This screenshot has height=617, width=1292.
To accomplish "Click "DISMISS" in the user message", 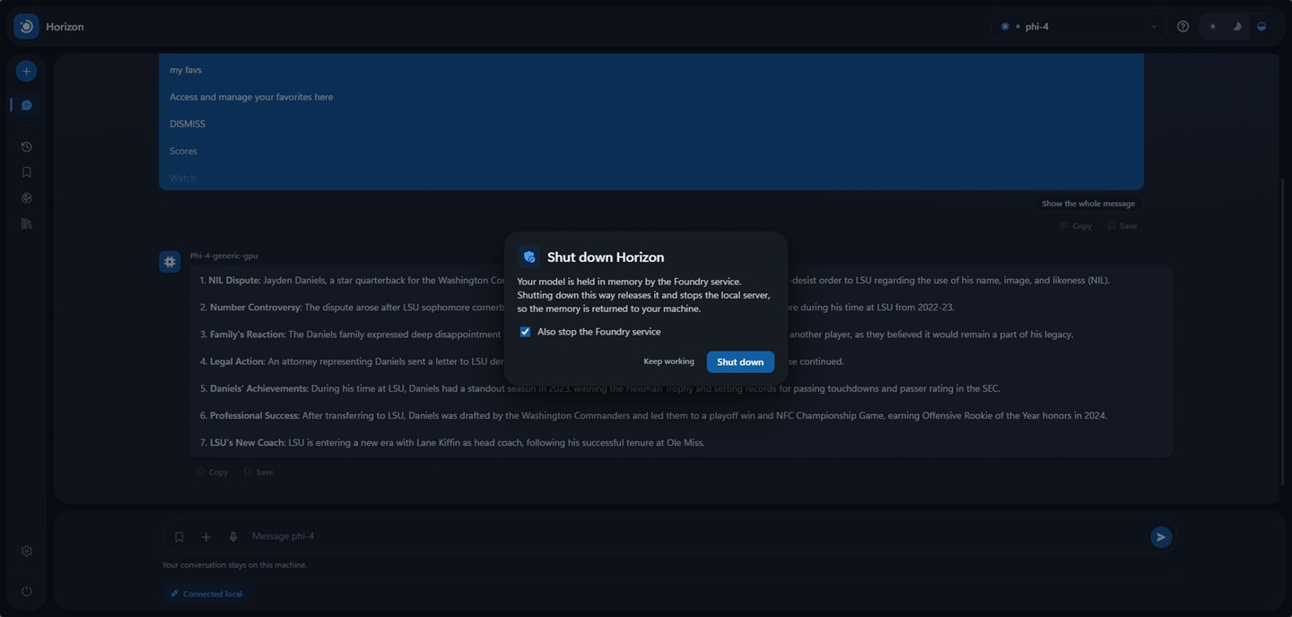I will pos(188,124).
